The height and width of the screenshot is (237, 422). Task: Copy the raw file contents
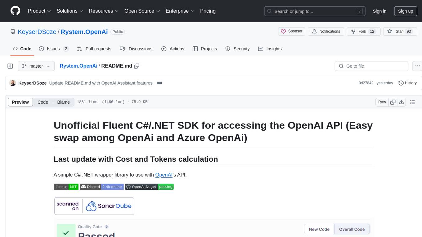tap(393, 102)
